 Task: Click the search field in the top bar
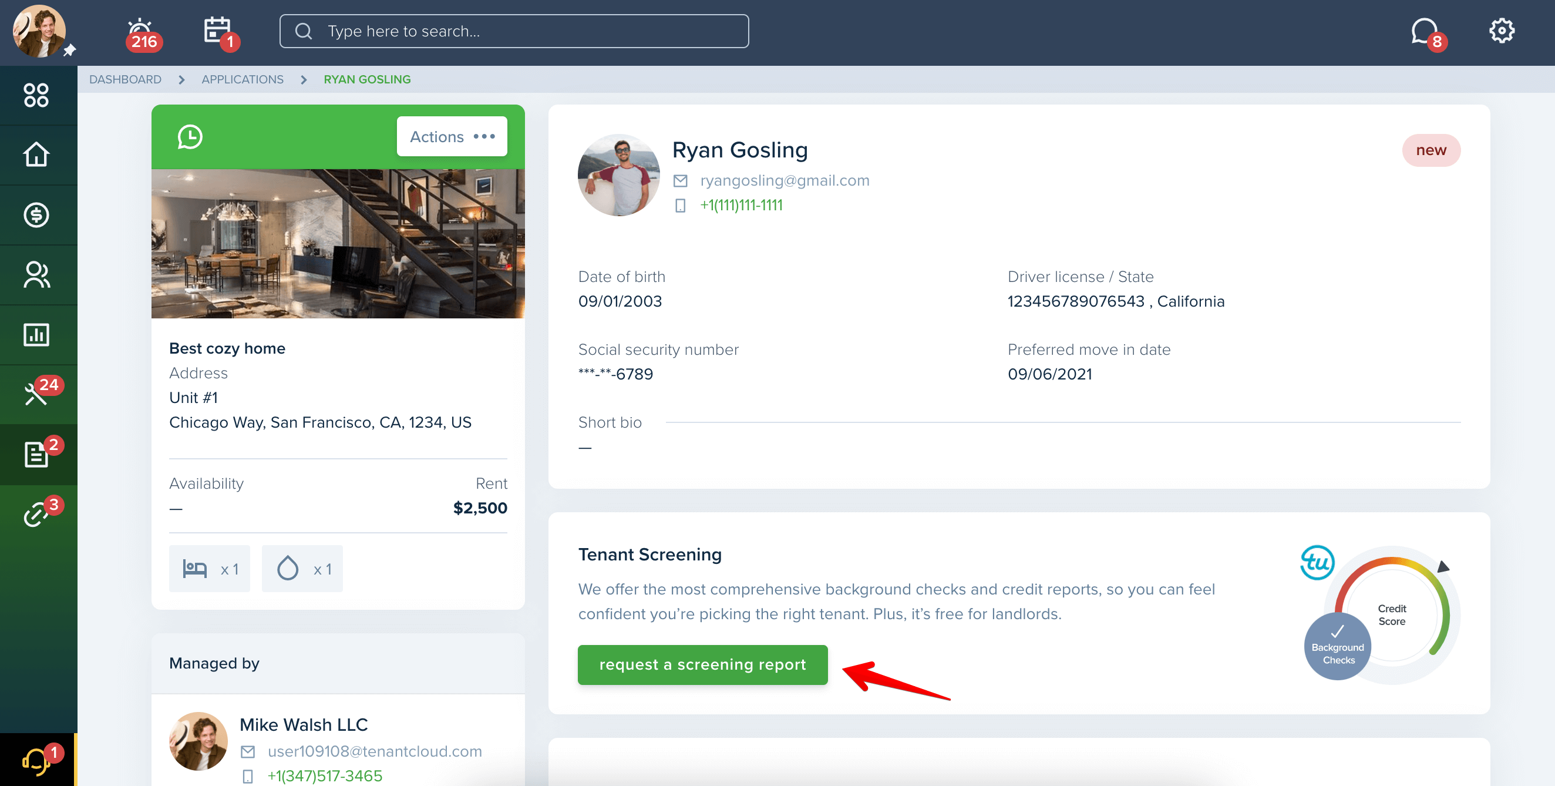coord(514,31)
